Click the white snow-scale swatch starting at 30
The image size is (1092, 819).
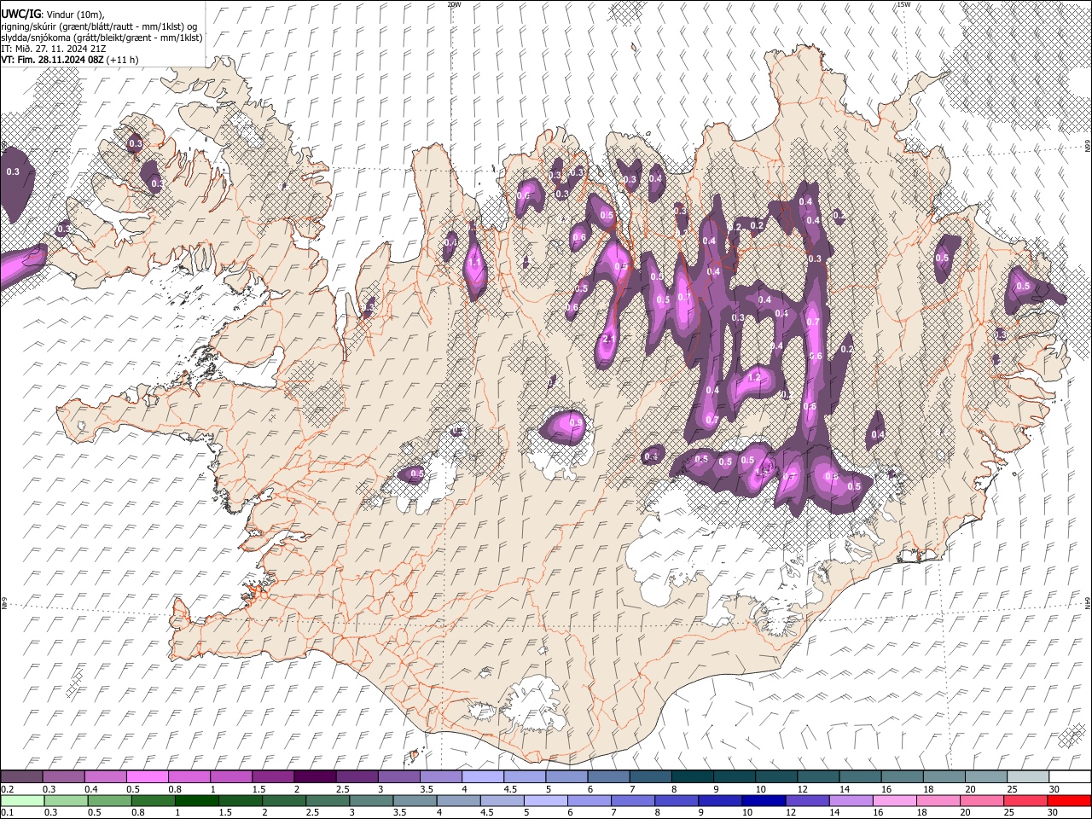1069,777
